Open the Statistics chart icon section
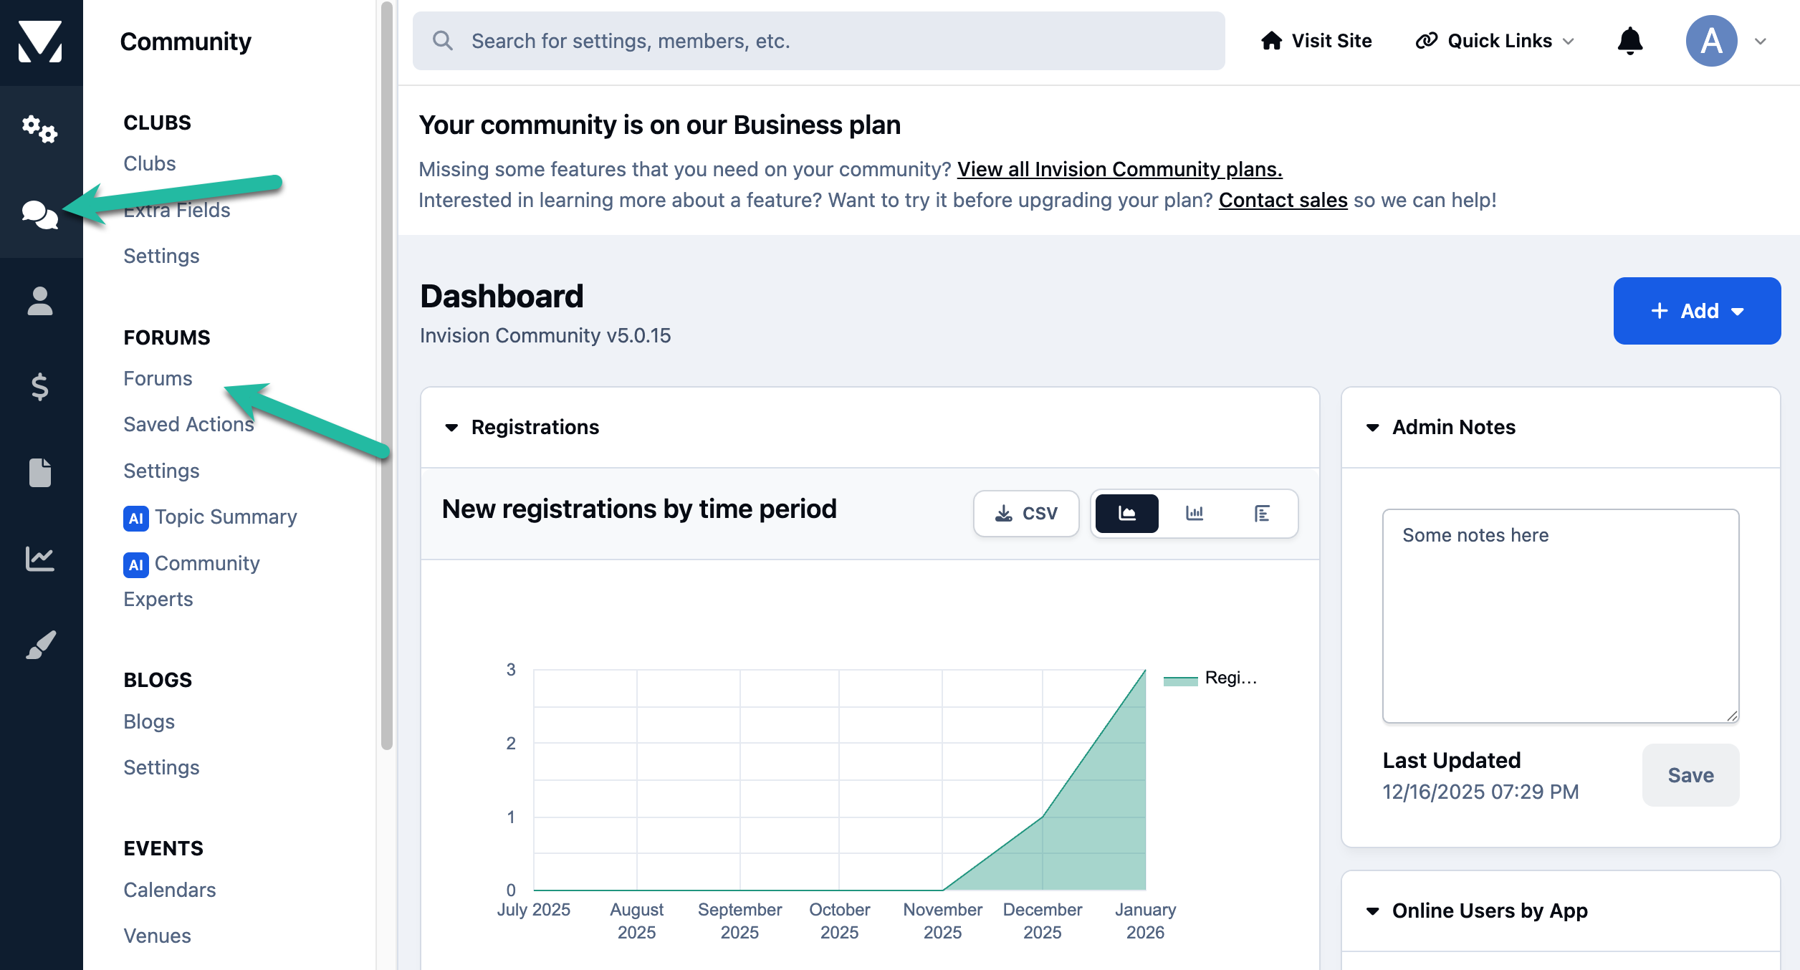1800x970 pixels. coord(40,559)
